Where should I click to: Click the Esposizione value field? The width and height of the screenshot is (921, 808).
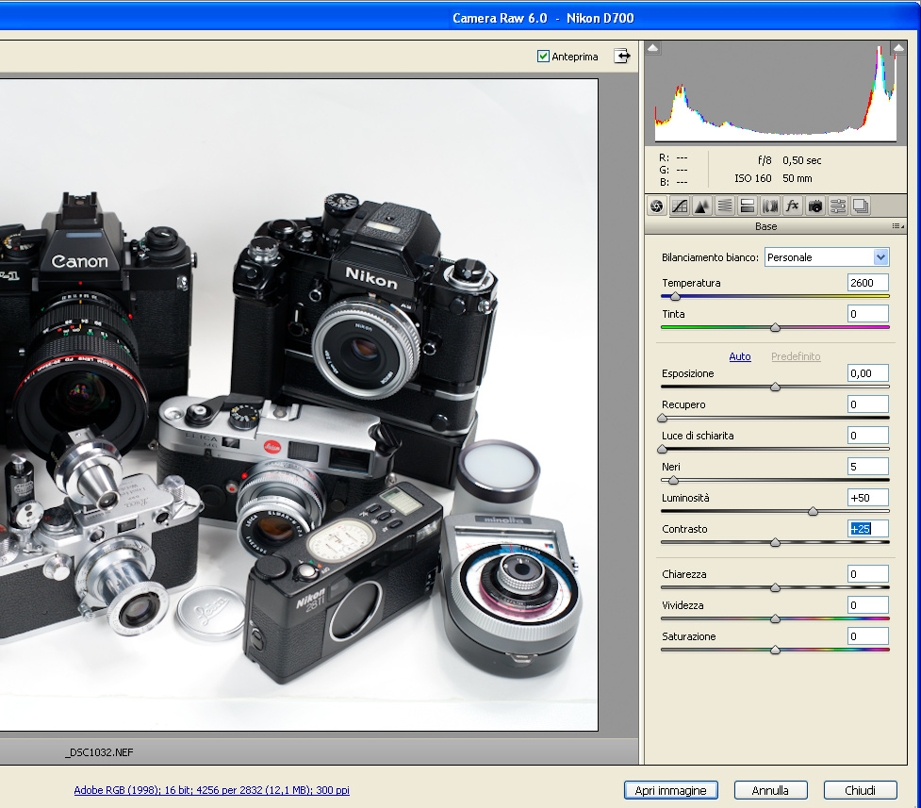point(868,373)
